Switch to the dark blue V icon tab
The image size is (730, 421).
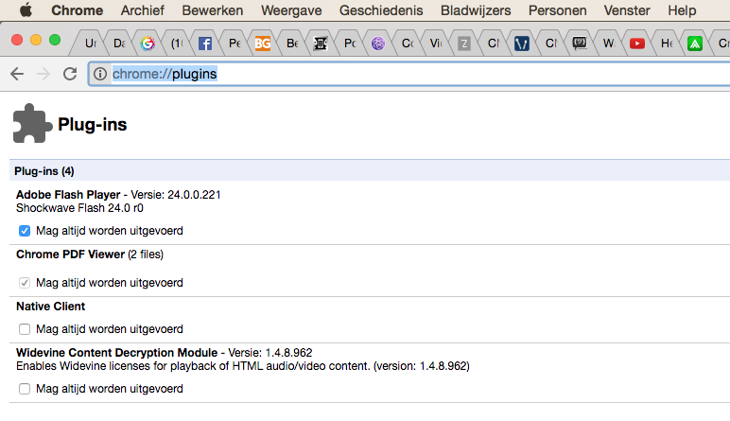pos(521,44)
